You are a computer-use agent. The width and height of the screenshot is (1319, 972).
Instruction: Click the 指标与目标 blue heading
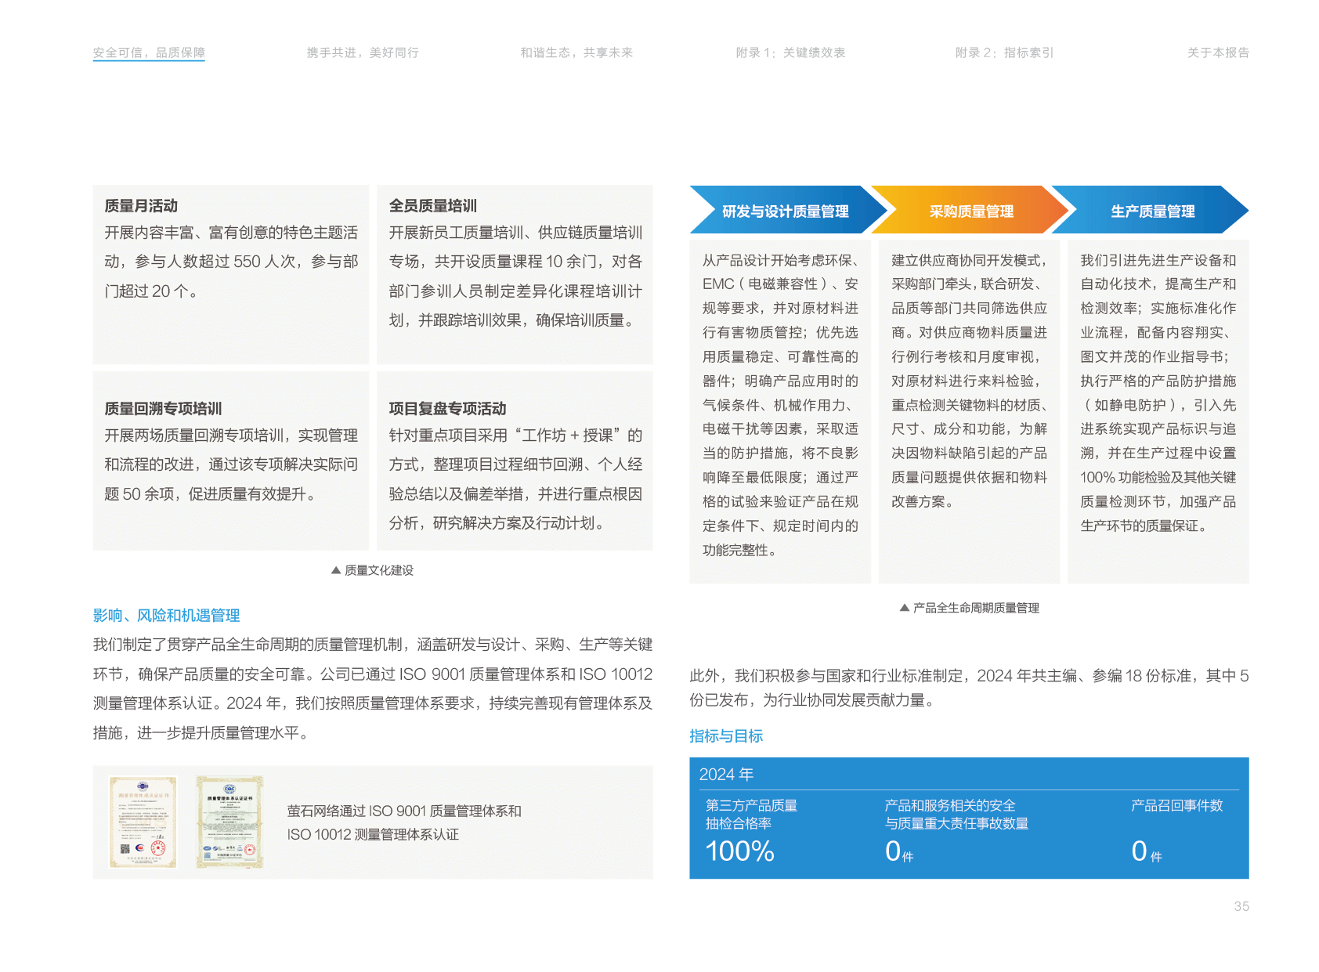pyautogui.click(x=726, y=736)
